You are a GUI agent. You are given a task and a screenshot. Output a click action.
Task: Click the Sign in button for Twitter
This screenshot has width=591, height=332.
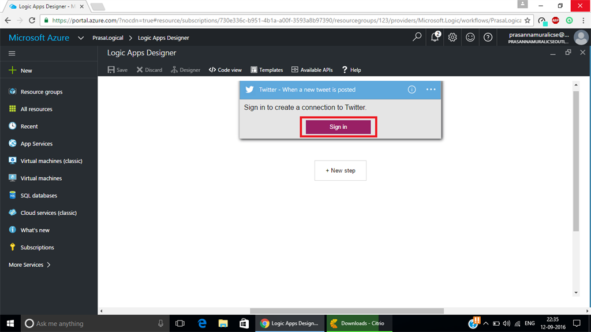coord(338,127)
